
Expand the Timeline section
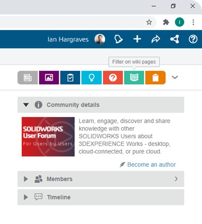coord(101,197)
